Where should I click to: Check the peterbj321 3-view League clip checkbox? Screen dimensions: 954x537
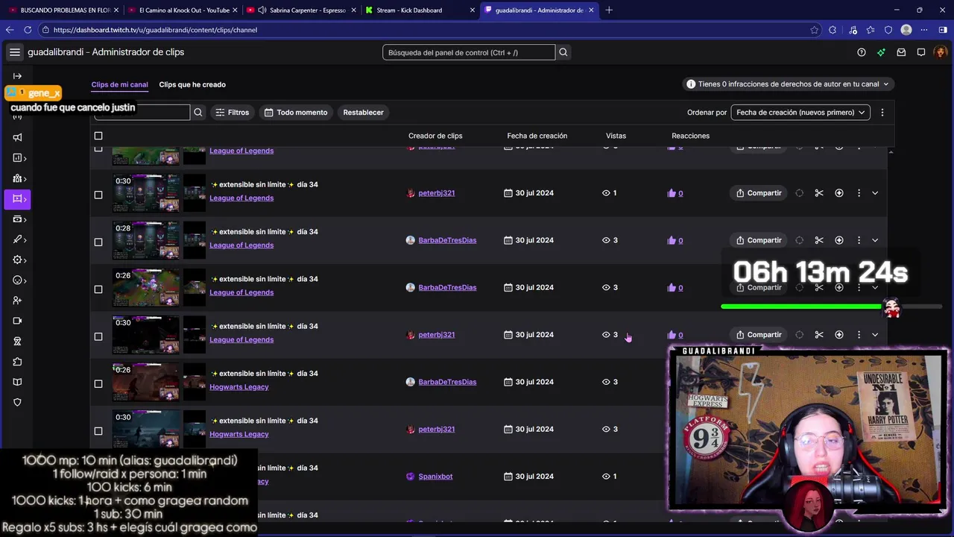point(98,336)
